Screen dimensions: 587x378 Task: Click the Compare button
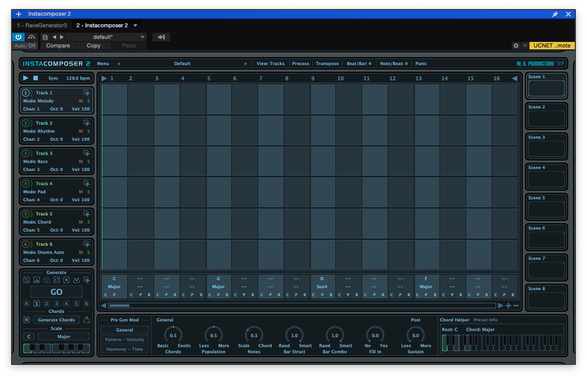coord(58,45)
